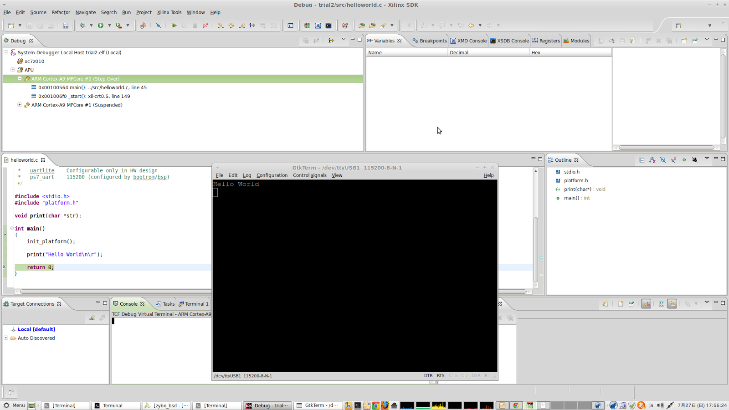Click the Variables detail pane horizontal scrollbar
Image resolution: width=729 pixels, height=410 pixels.
[x=666, y=148]
